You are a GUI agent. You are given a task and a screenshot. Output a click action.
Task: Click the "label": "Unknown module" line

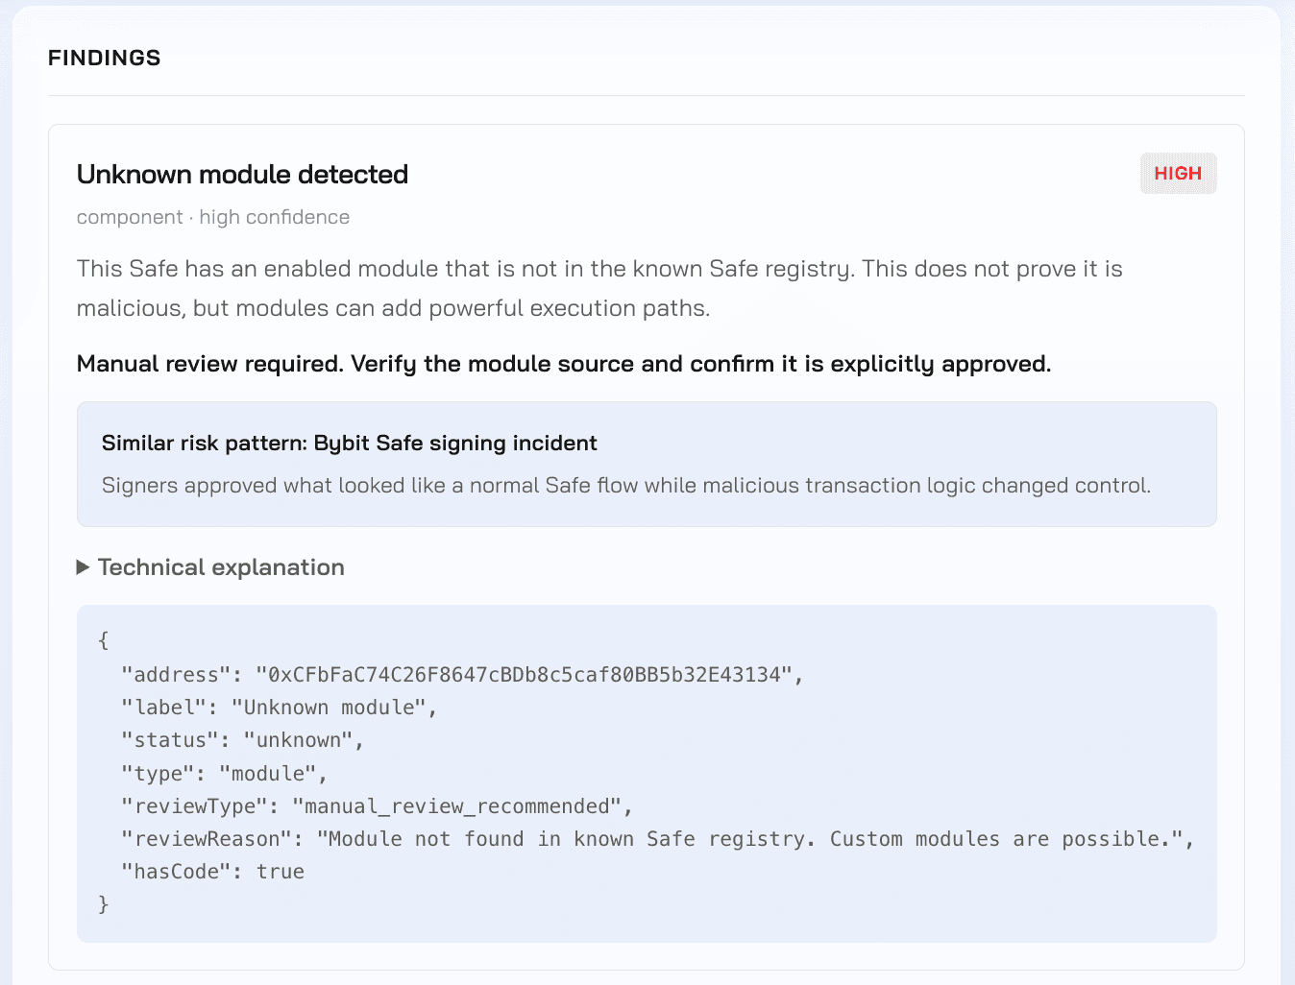pyautogui.click(x=280, y=708)
